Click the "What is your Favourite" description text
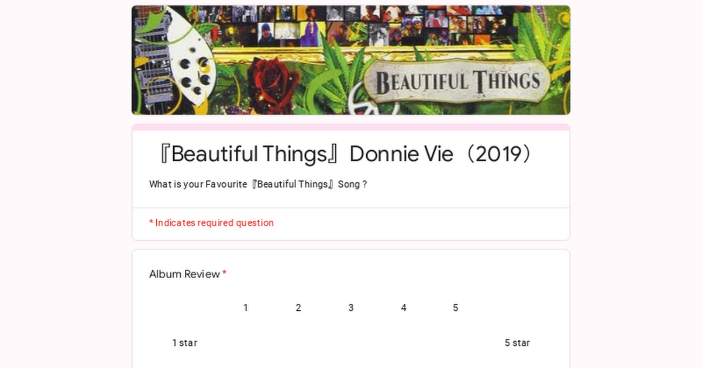 point(258,185)
